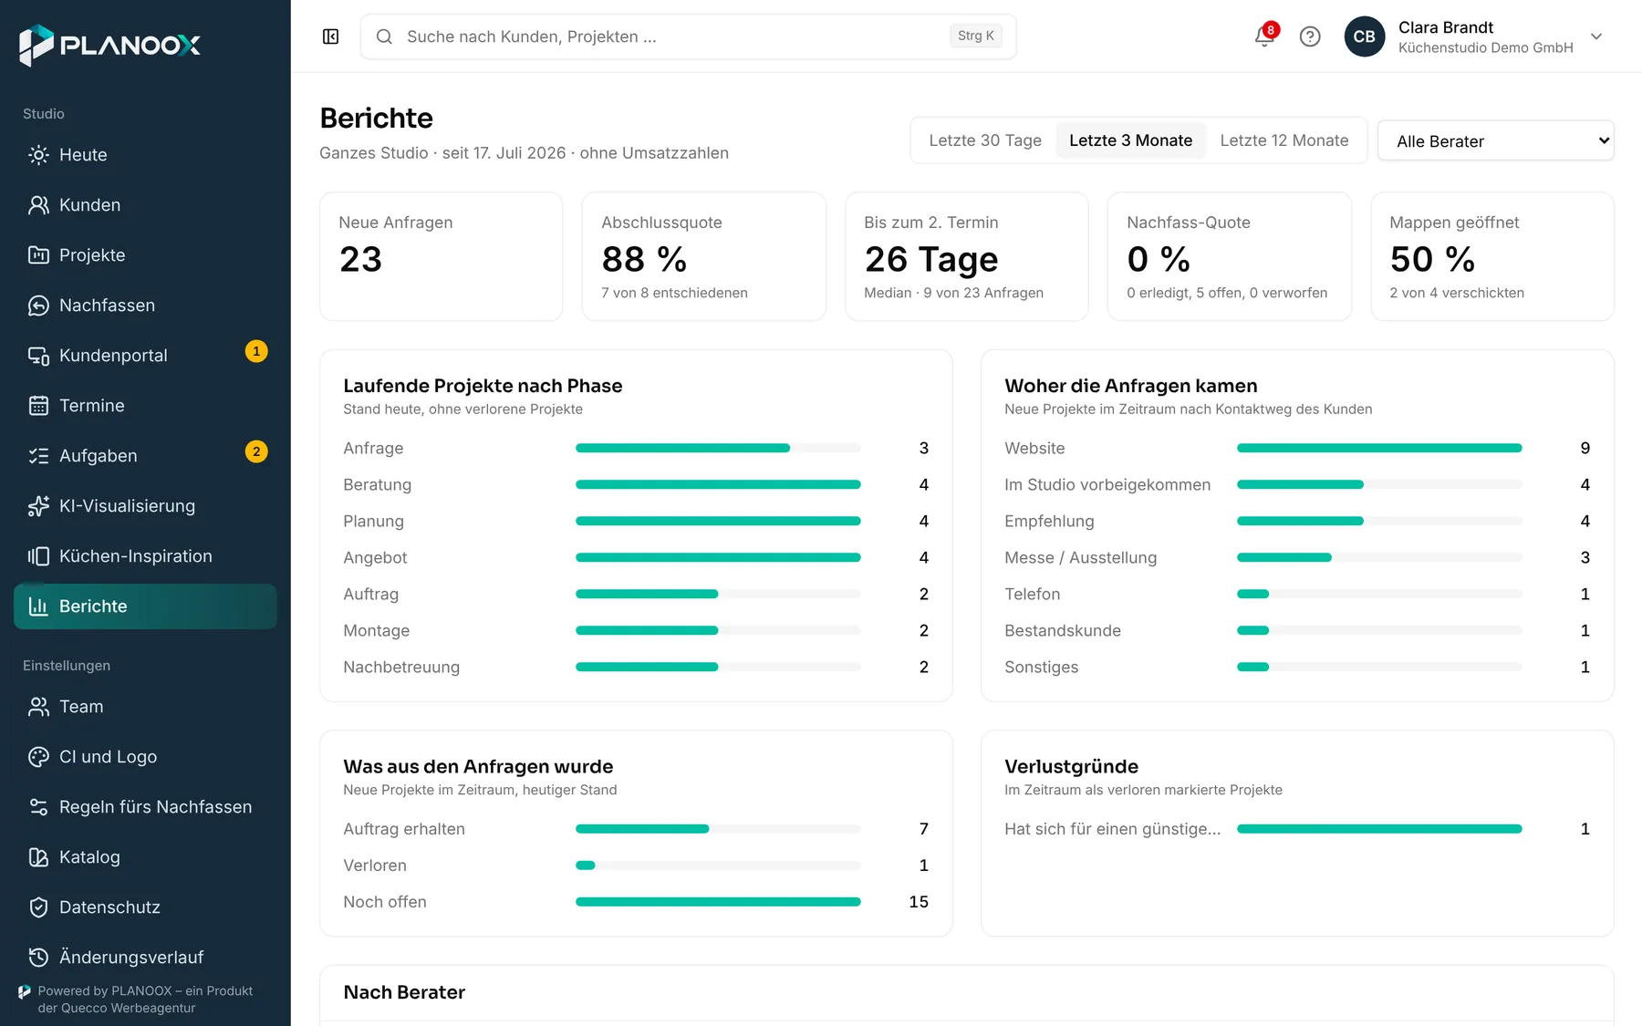Click the Nachfass-Quote 0 % card
This screenshot has width=1642, height=1026.
tap(1229, 256)
